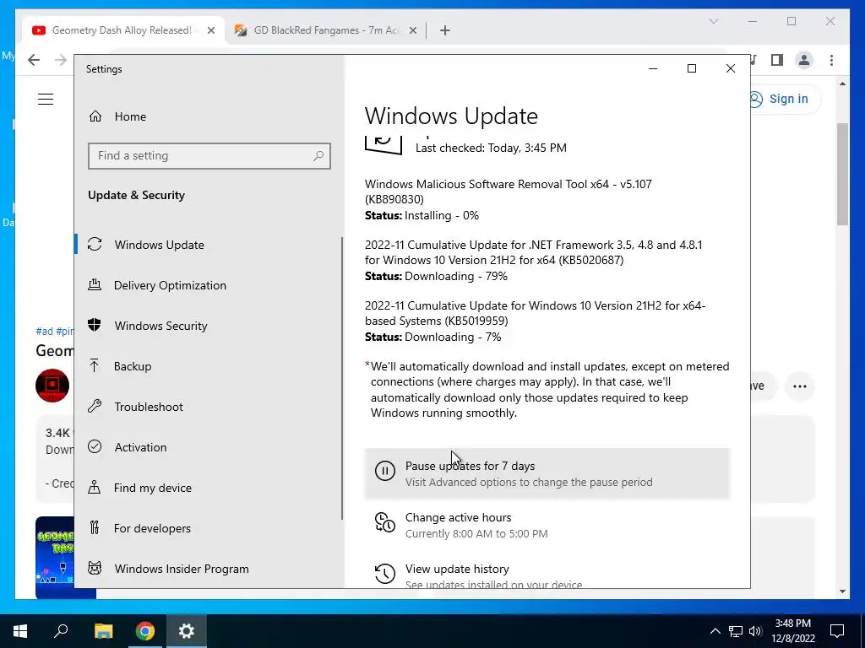Click the history icon for update history
The height and width of the screenshot is (648, 865).
tap(385, 574)
